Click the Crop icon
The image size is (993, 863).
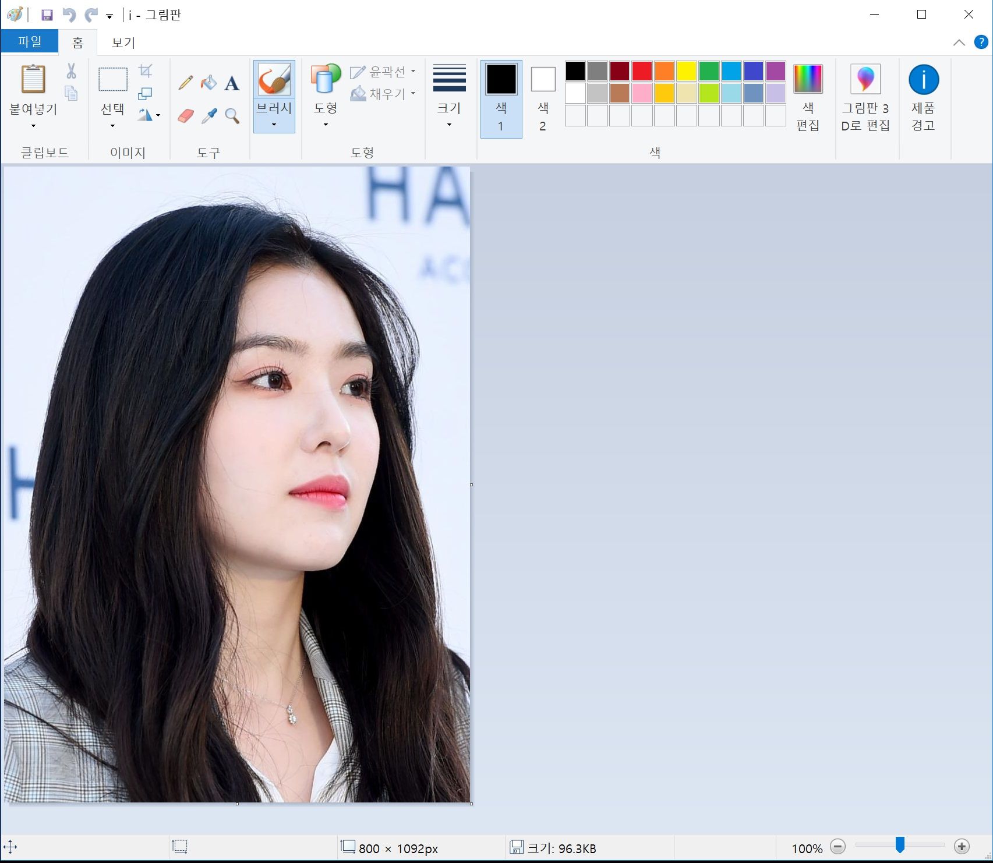146,71
